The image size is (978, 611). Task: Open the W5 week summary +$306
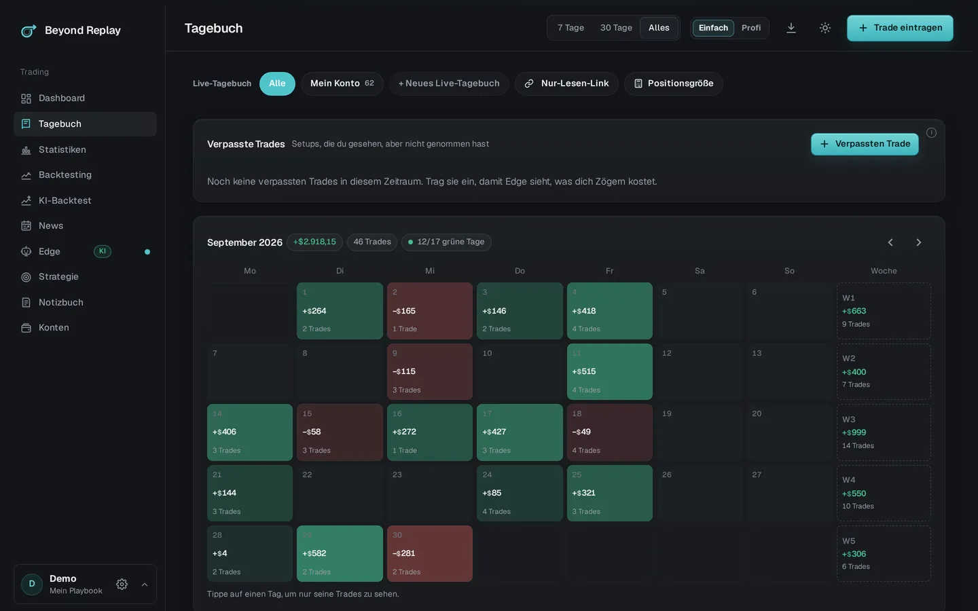(x=884, y=553)
